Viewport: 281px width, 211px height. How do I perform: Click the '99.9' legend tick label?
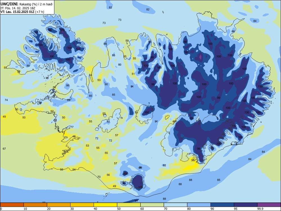[x=260, y=209]
